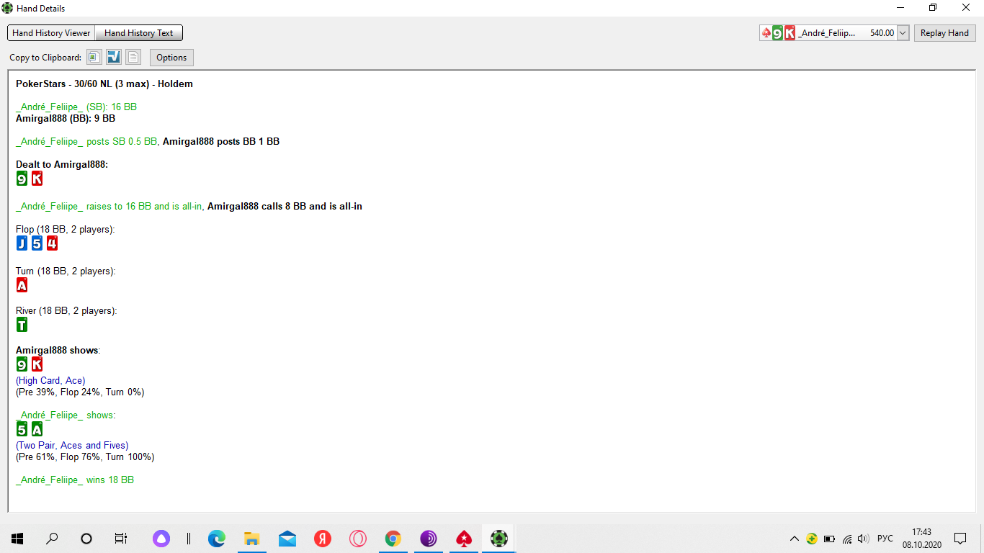The height and width of the screenshot is (553, 984).
Task: Click the flop red 4 card
Action: (52, 243)
